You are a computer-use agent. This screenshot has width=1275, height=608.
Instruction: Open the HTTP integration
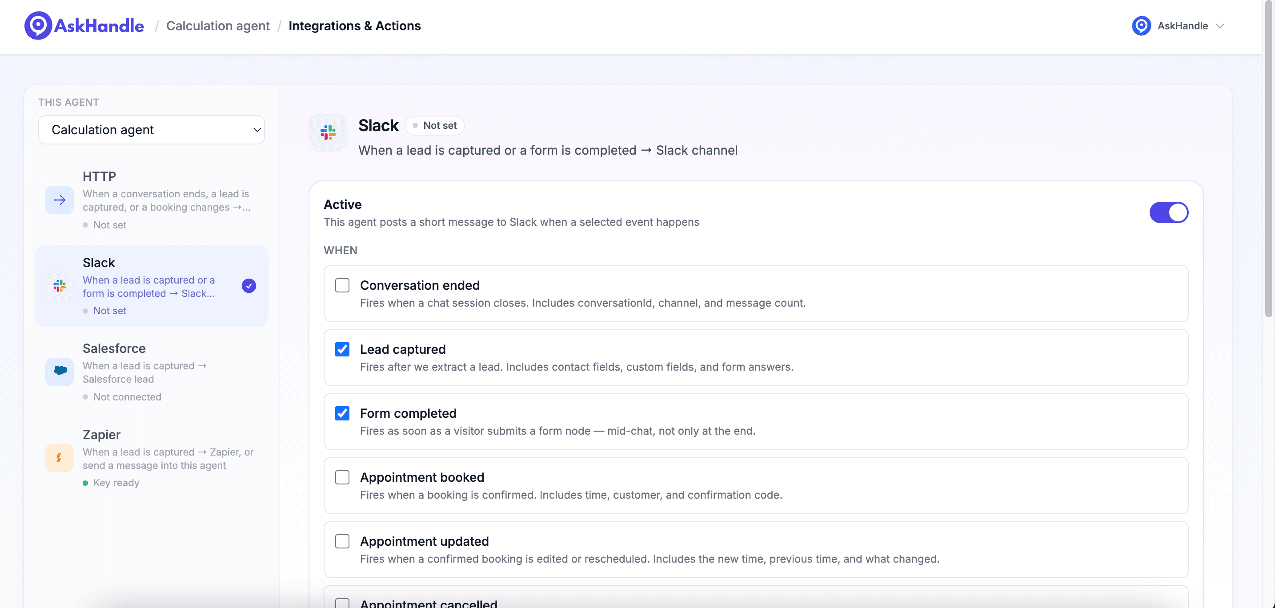pyautogui.click(x=152, y=200)
